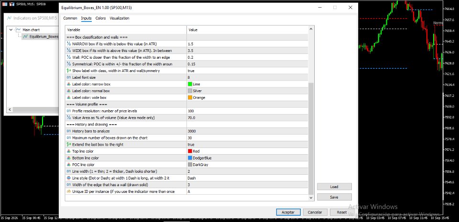The width and height of the screenshot is (459, 222).
Task: Click the indicator icon in Indicators window title
Action: 9,18
